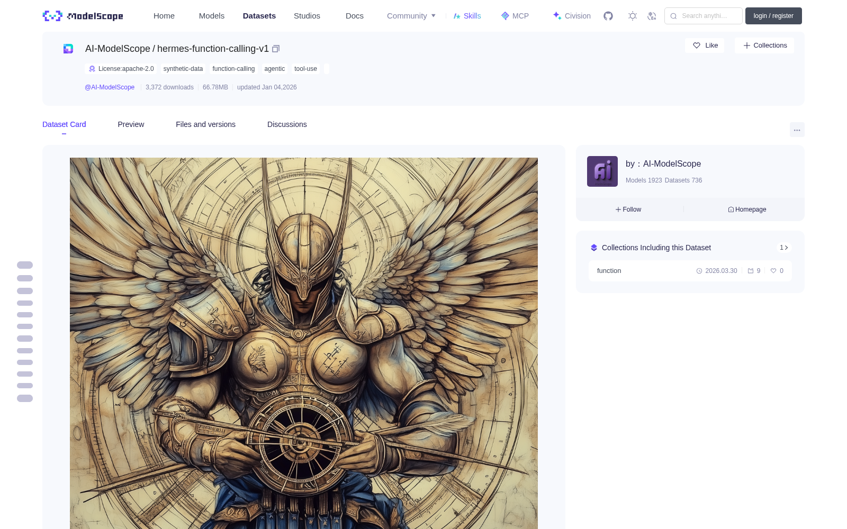847x529 pixels.
Task: Click the search magnifier icon
Action: [x=673, y=16]
